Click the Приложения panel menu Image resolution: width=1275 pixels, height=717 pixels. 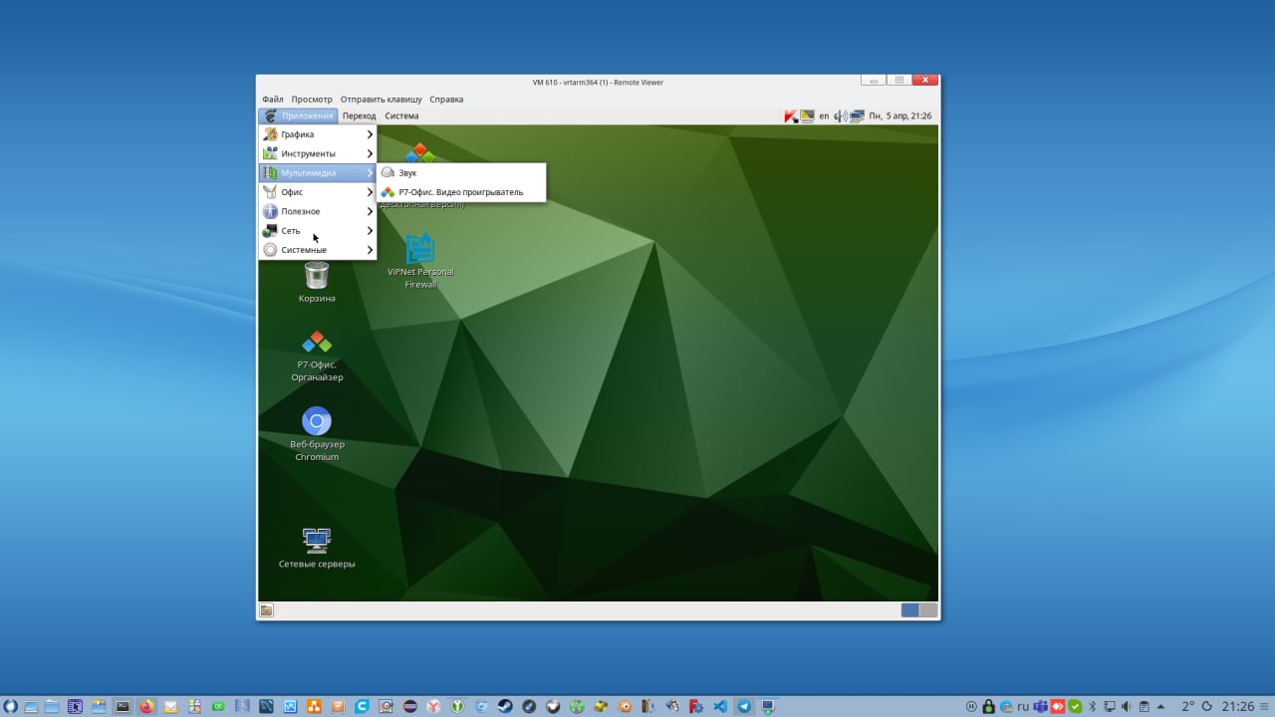coord(298,116)
